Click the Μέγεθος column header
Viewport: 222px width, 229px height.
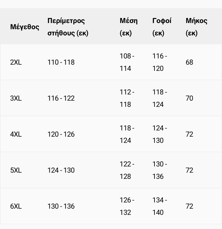pos(25,27)
